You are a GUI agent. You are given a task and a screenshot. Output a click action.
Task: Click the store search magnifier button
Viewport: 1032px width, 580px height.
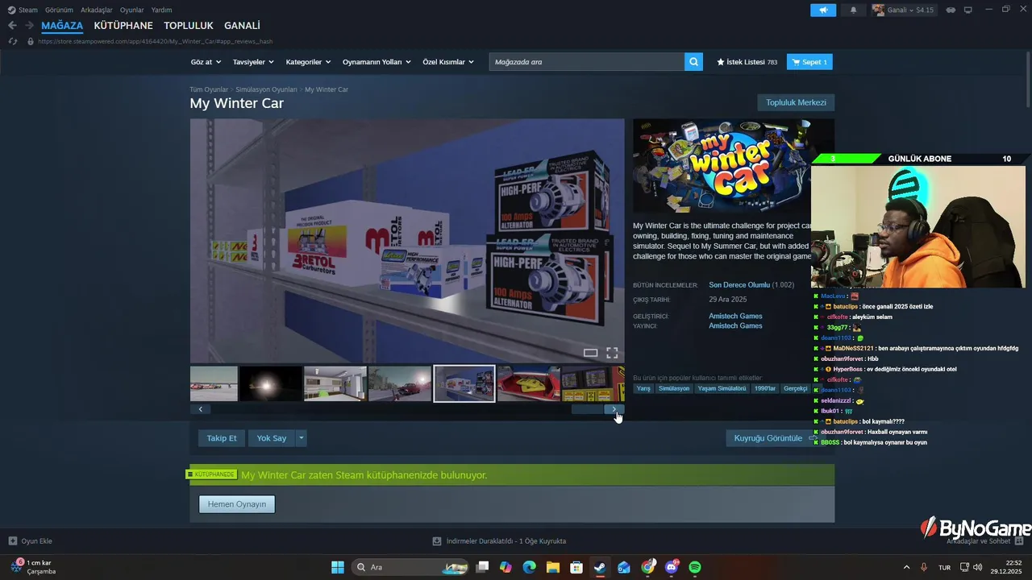[693, 62]
